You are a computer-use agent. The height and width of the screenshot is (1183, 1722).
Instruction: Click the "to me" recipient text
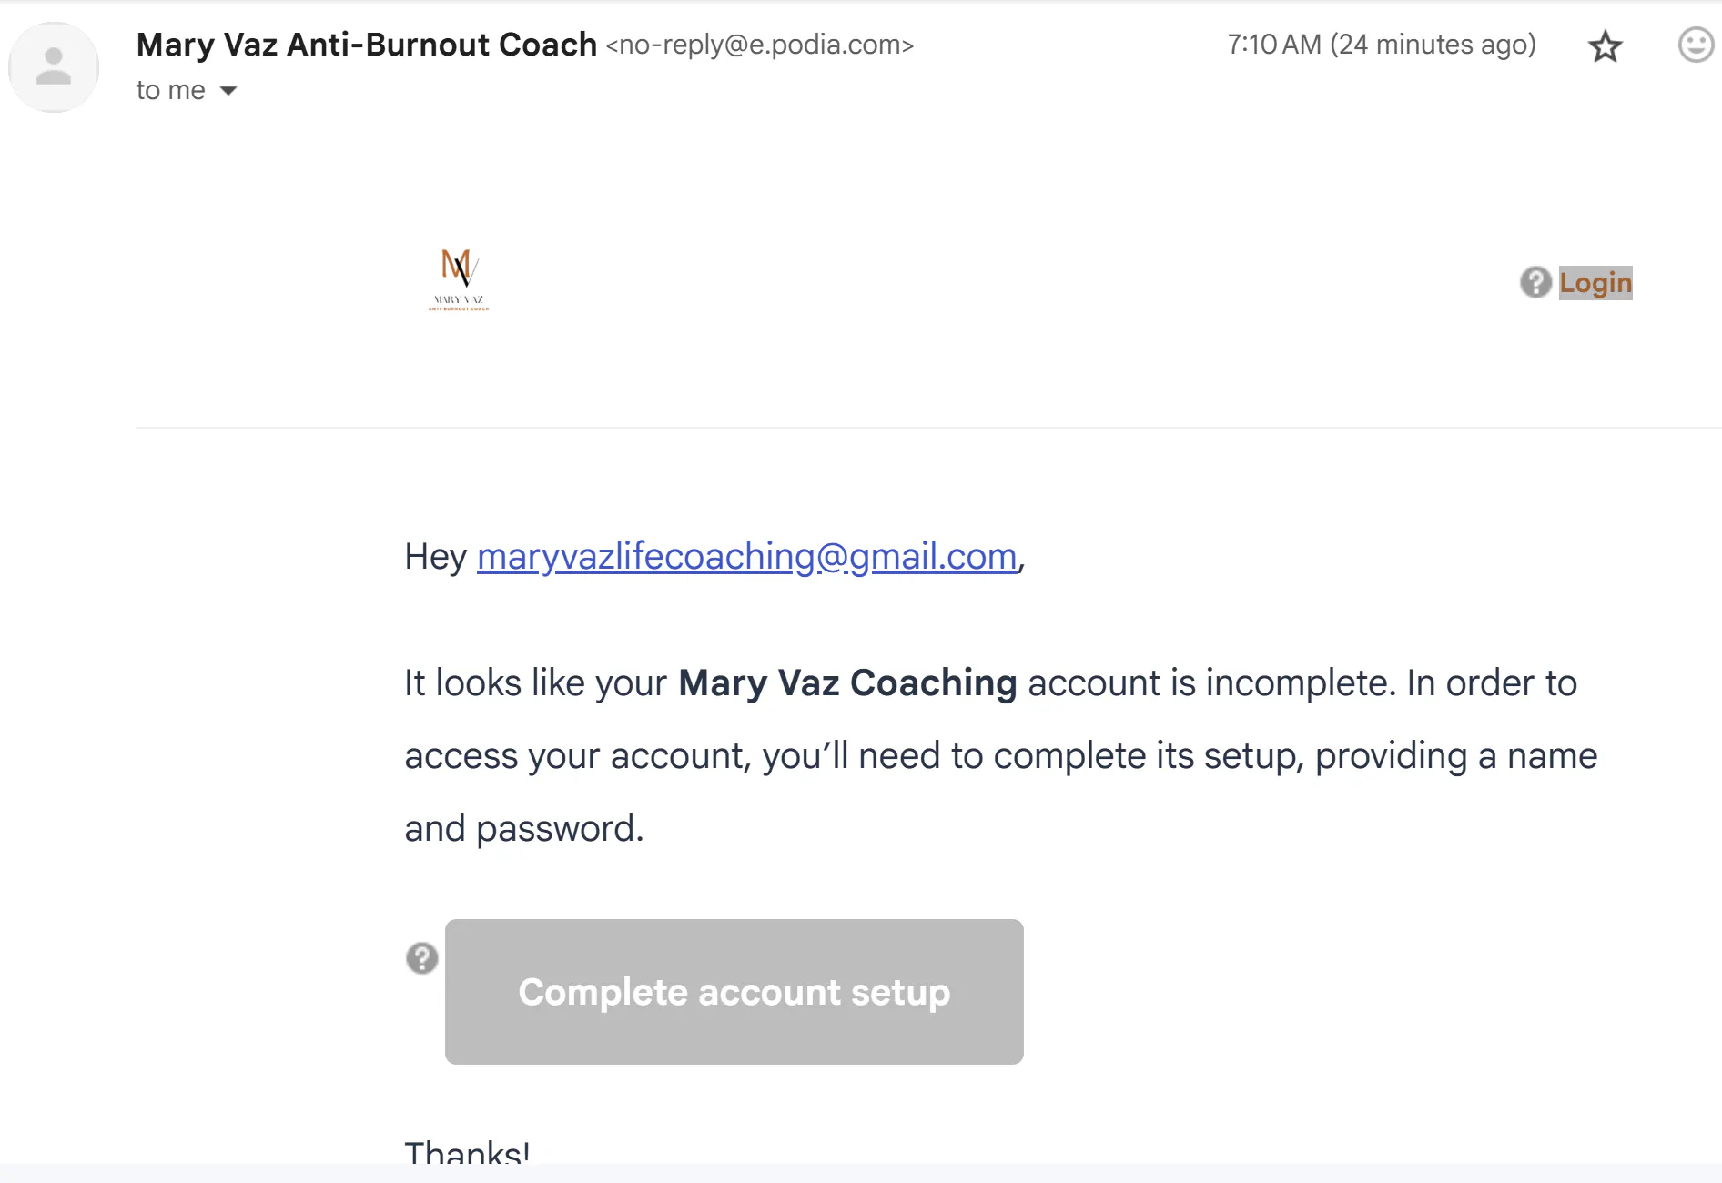[170, 91]
